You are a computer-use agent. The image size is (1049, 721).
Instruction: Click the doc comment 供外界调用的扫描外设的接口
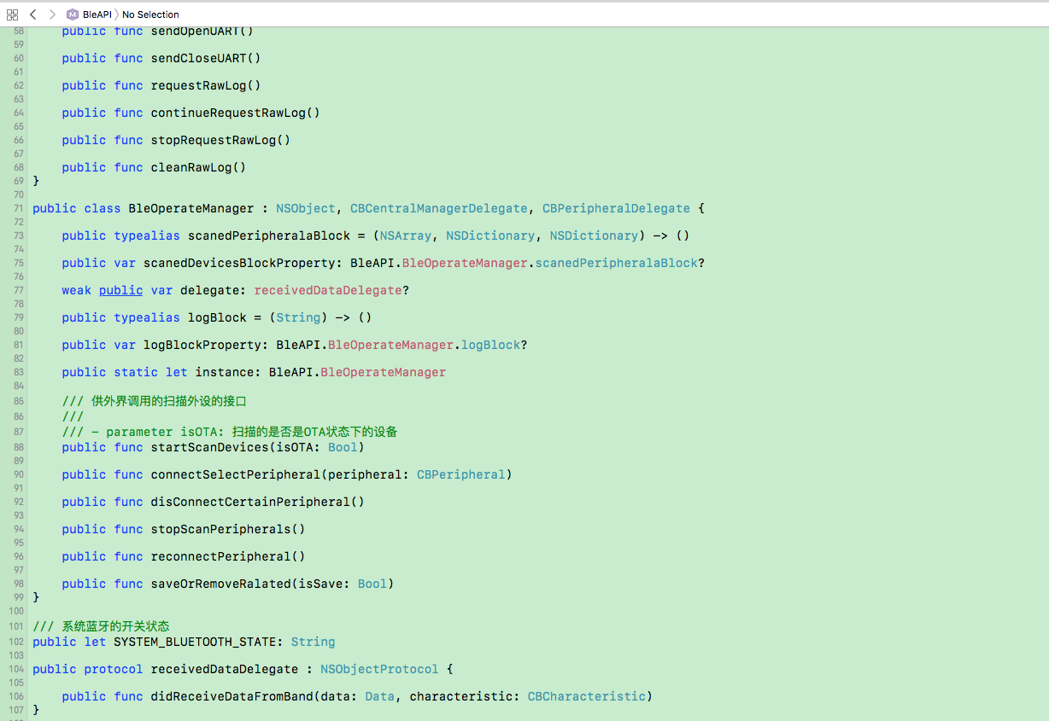154,401
